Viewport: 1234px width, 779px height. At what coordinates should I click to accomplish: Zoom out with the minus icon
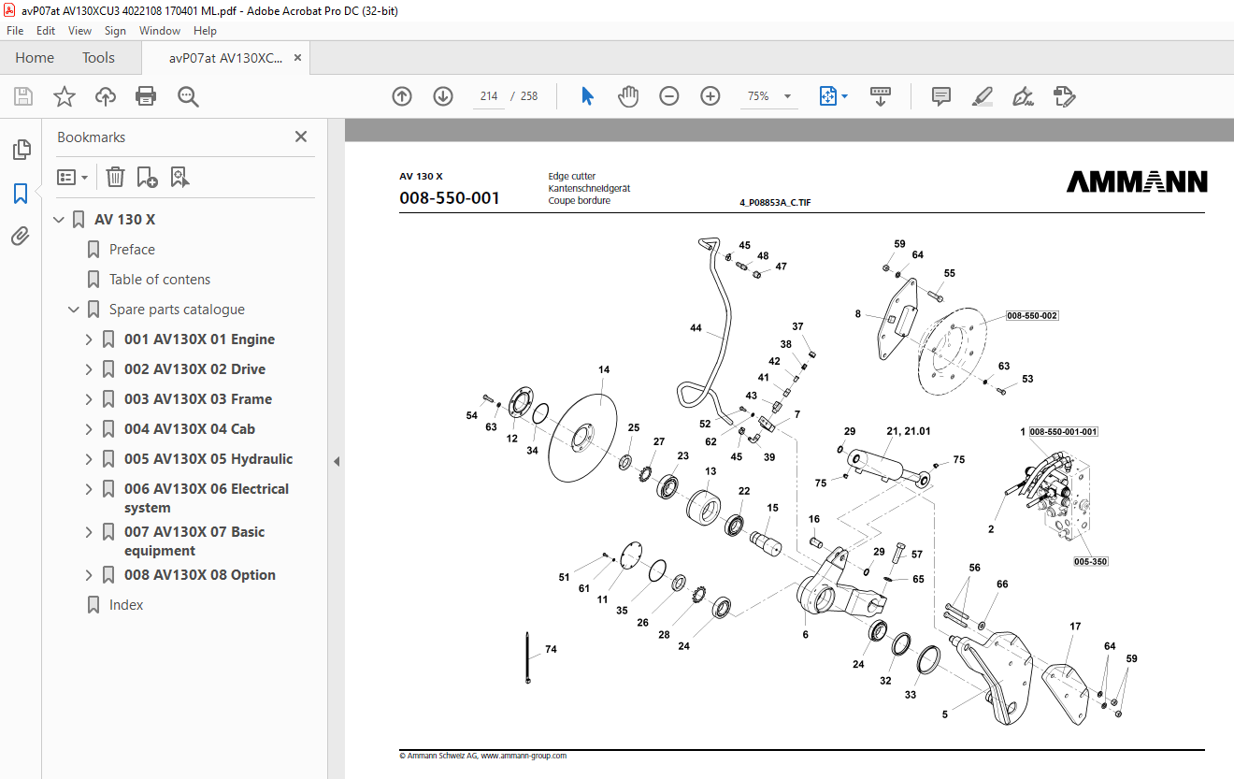coord(669,96)
